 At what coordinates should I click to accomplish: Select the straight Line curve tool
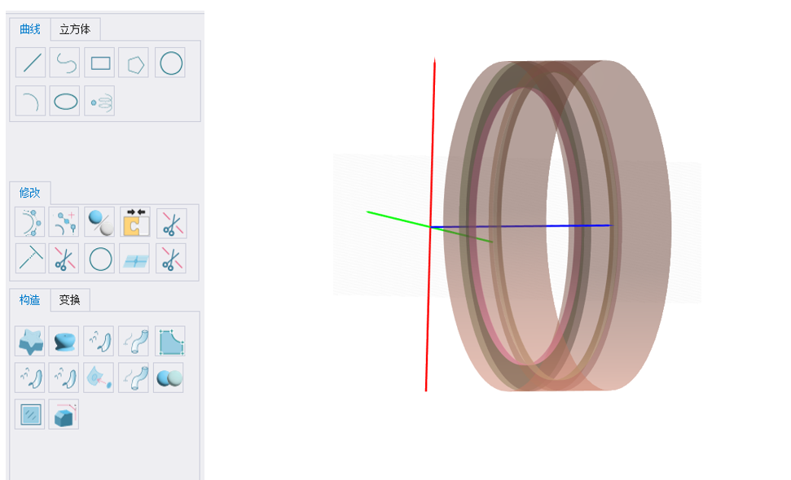pos(31,63)
